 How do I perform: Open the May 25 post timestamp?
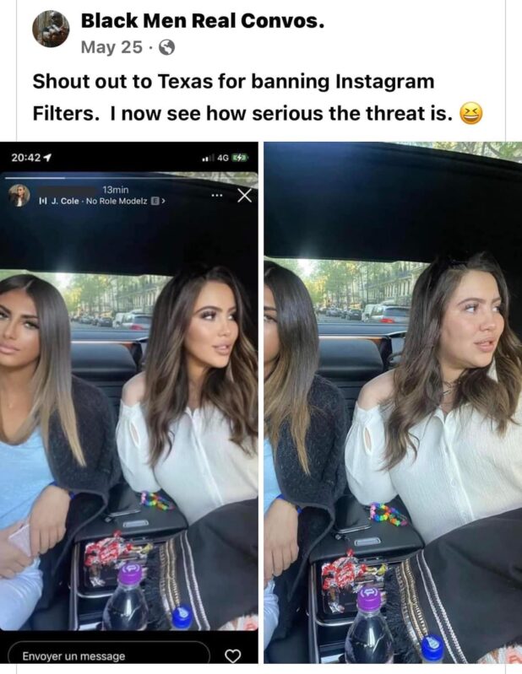pos(111,47)
